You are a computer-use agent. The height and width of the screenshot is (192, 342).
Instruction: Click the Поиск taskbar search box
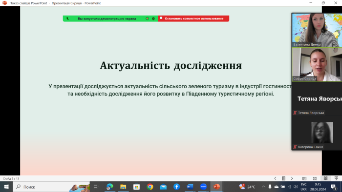(51, 187)
